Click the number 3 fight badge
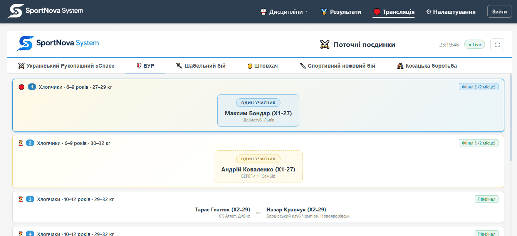Image resolution: width=517 pixels, height=236 pixels. click(30, 199)
